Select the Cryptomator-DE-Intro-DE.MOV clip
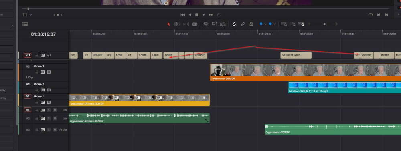Viewport: 401px width, 151px height. tap(139, 100)
